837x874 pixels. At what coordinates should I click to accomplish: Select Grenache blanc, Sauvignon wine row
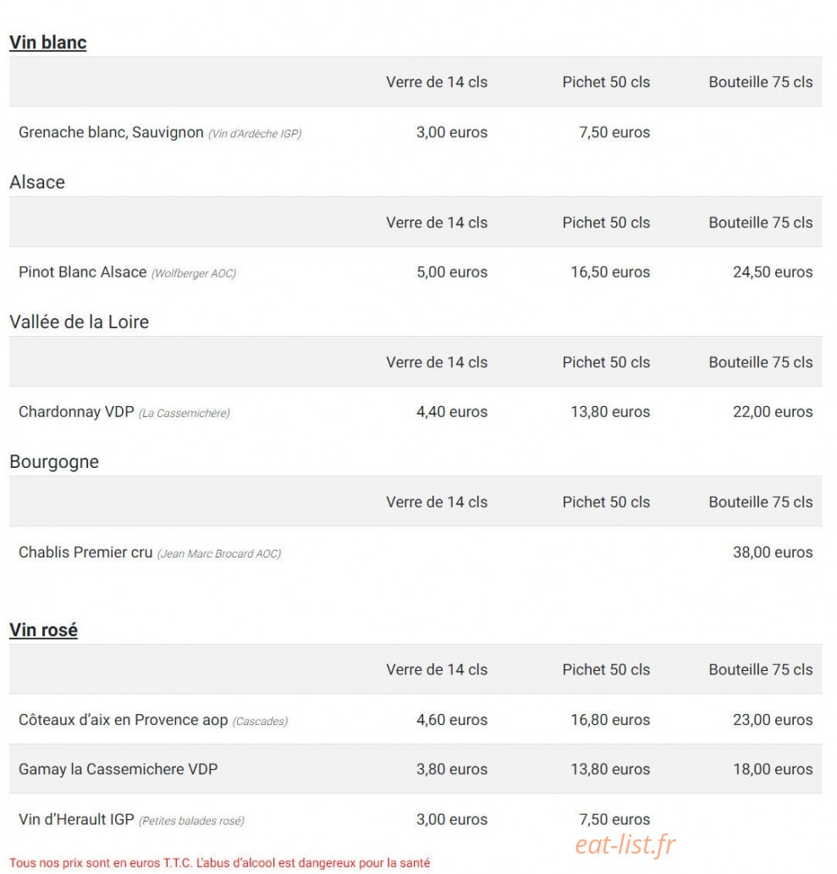pos(416,132)
